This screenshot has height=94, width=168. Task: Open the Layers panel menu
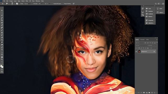pos(157,40)
